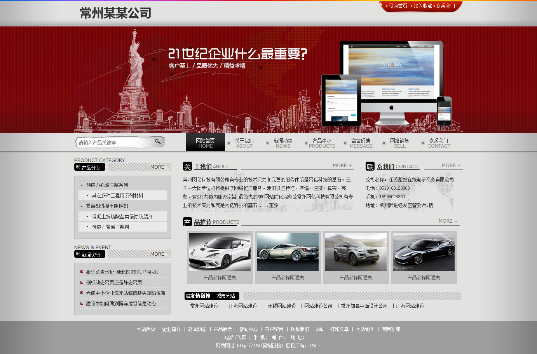Click the 产品分类 document icon
Screen dimensions: 537x354
point(78,167)
